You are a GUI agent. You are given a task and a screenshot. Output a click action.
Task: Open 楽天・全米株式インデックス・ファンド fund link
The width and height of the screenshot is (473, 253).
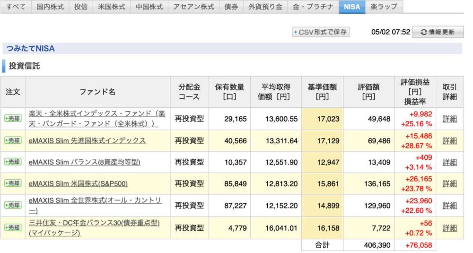pyautogui.click(x=97, y=119)
